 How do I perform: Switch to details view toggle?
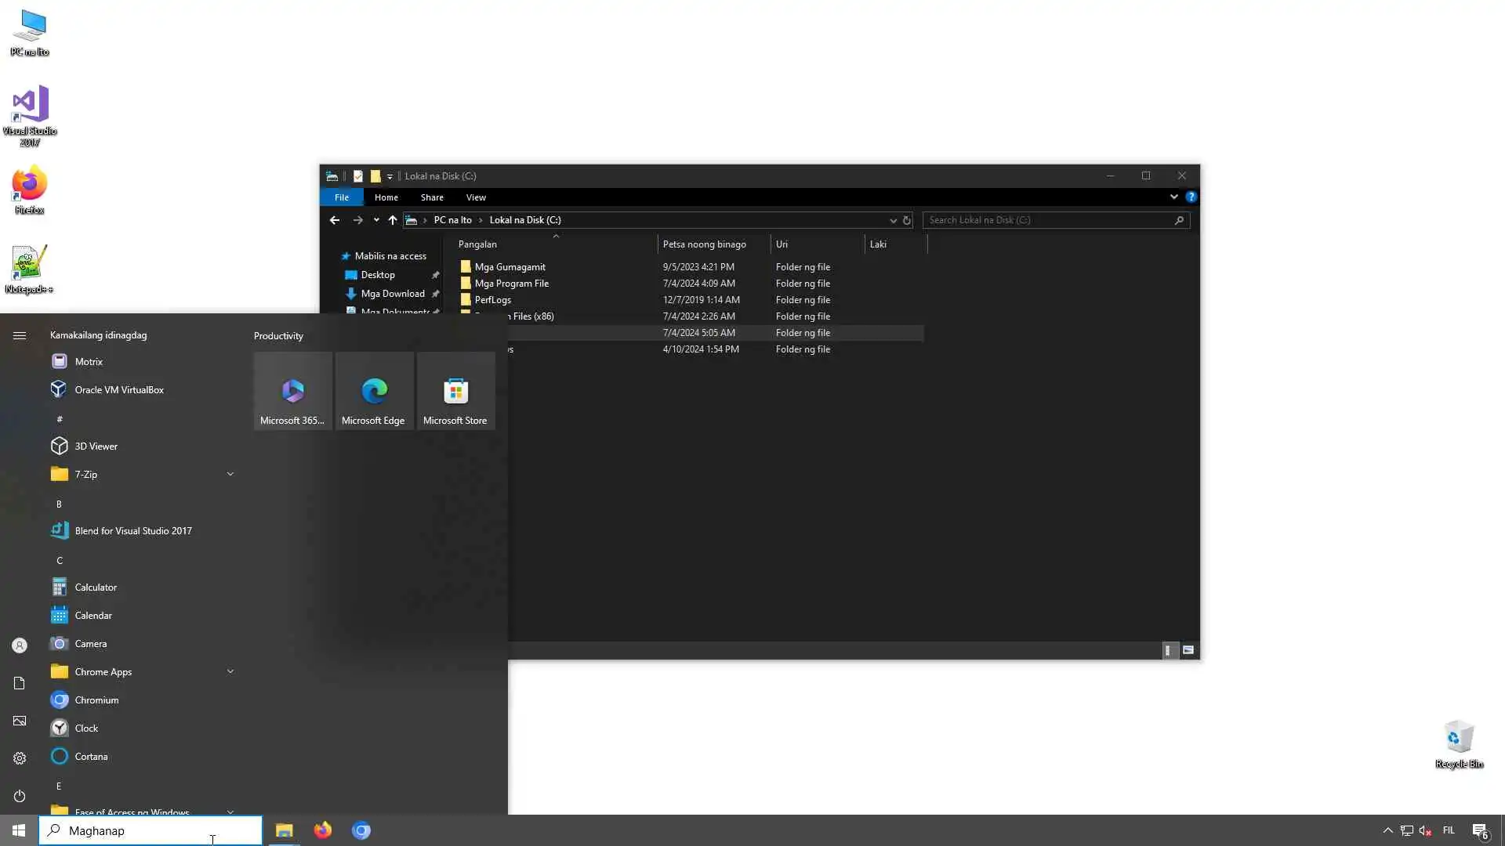tap(1168, 650)
